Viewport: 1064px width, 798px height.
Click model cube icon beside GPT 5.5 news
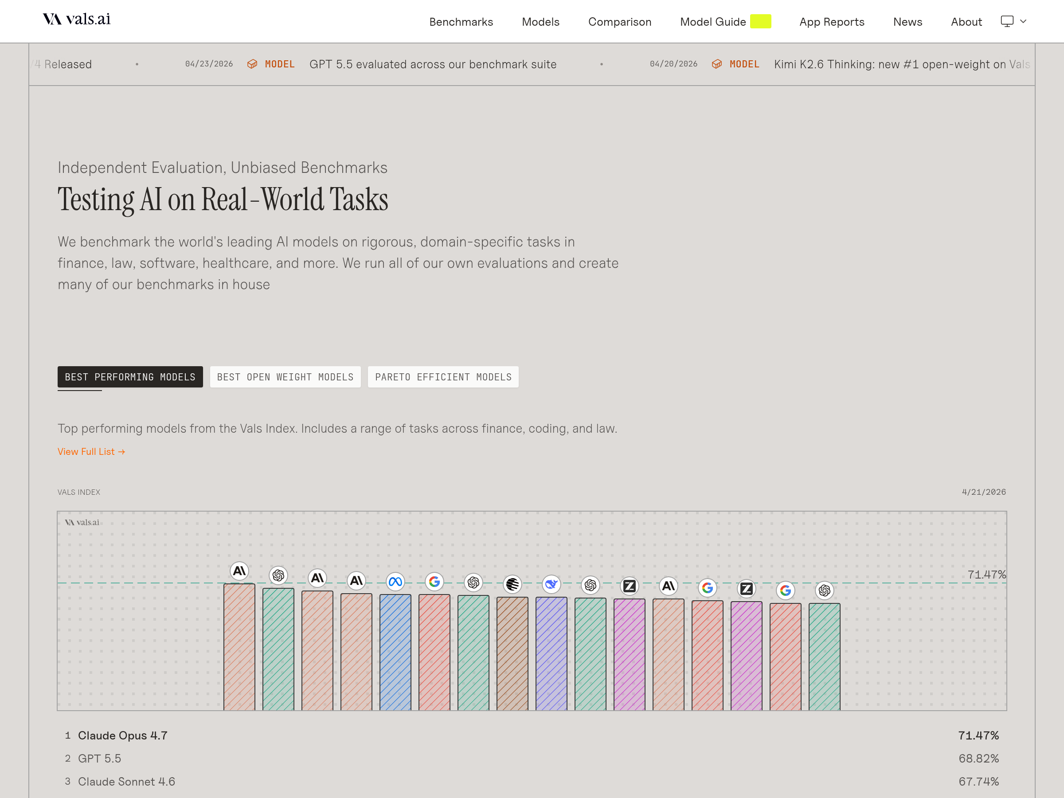click(252, 64)
